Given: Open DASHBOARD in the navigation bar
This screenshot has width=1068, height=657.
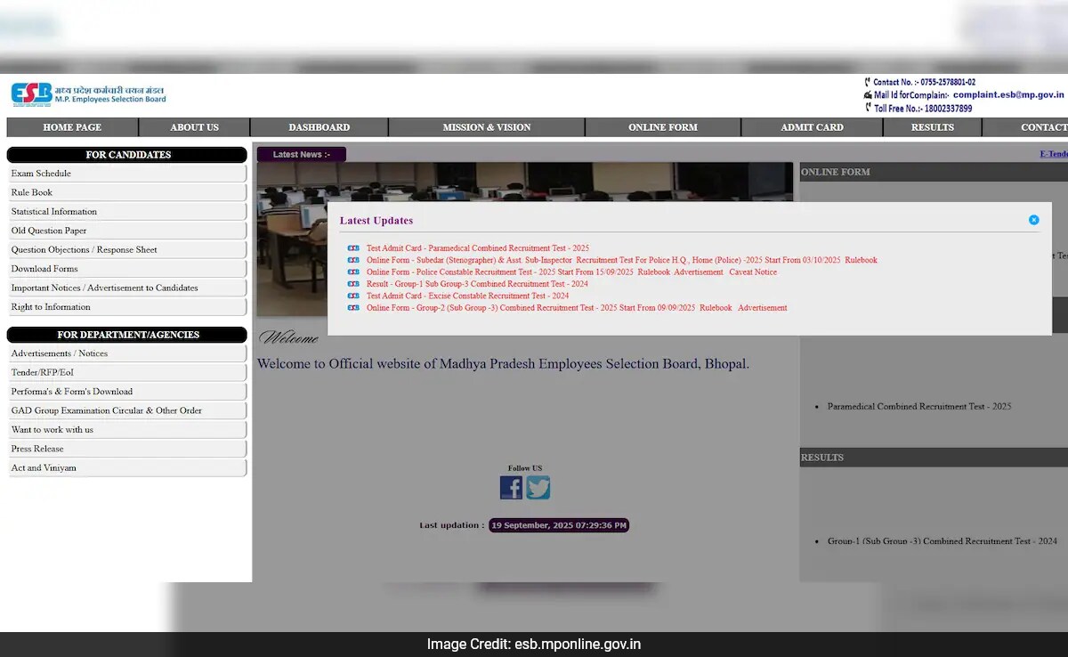Looking at the screenshot, I should point(320,127).
